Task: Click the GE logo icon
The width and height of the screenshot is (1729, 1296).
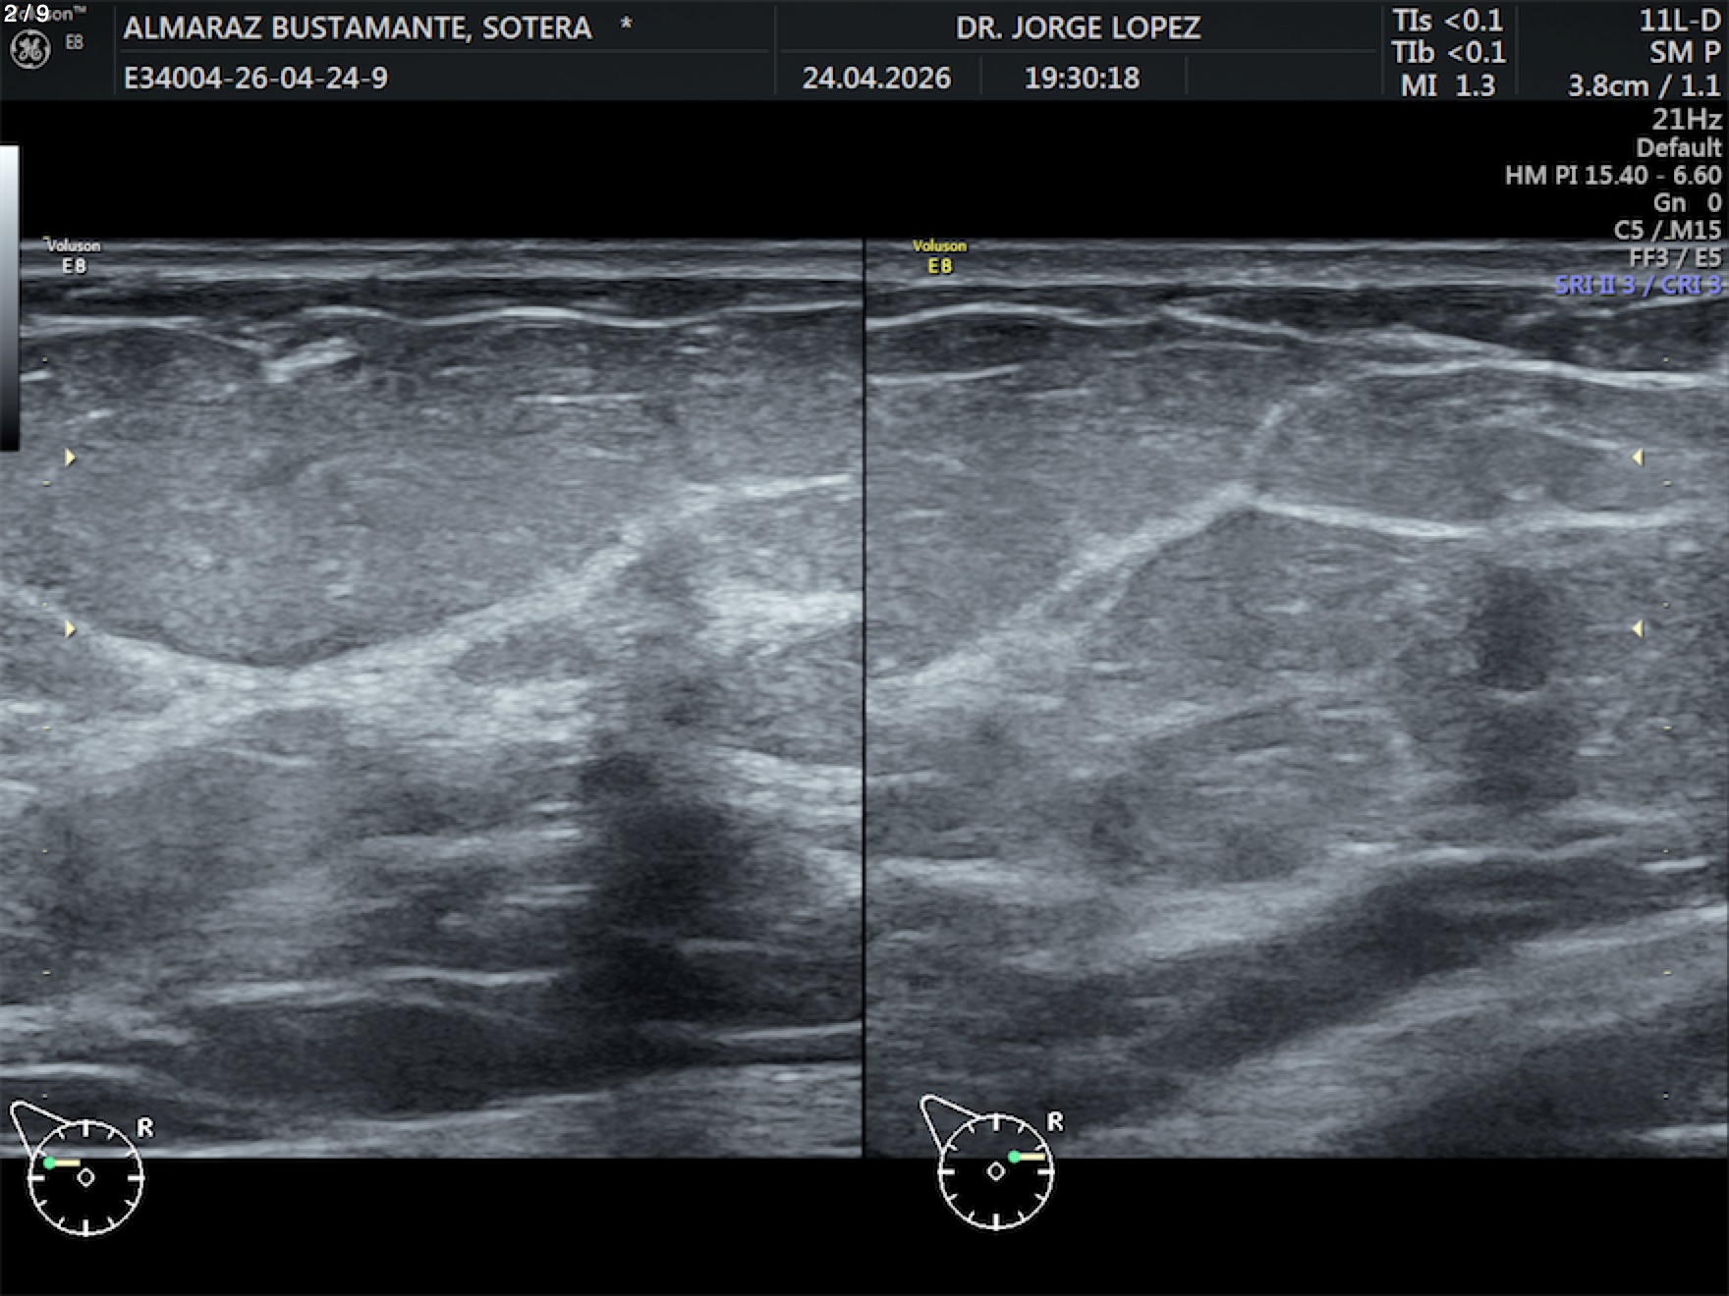Action: click(29, 49)
